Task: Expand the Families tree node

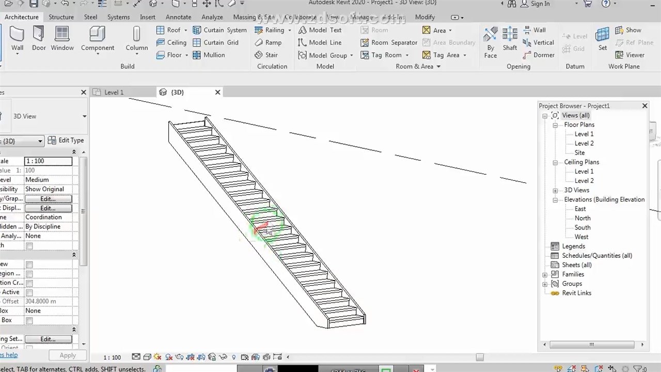Action: click(545, 275)
